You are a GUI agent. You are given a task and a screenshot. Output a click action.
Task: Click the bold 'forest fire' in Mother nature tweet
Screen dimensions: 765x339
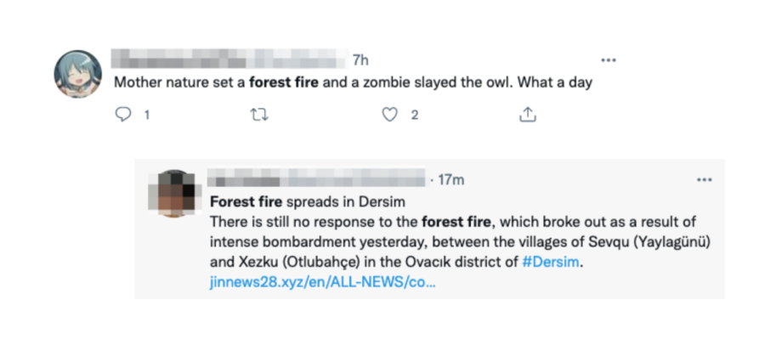pos(284,82)
